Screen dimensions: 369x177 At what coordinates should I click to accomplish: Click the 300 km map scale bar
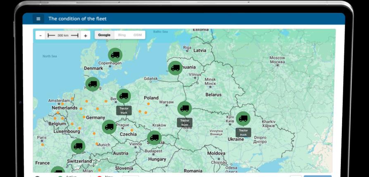point(63,35)
